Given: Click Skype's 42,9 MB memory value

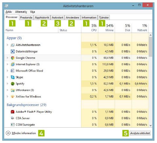Looking at the screenshot, I should click(x=109, y=77).
